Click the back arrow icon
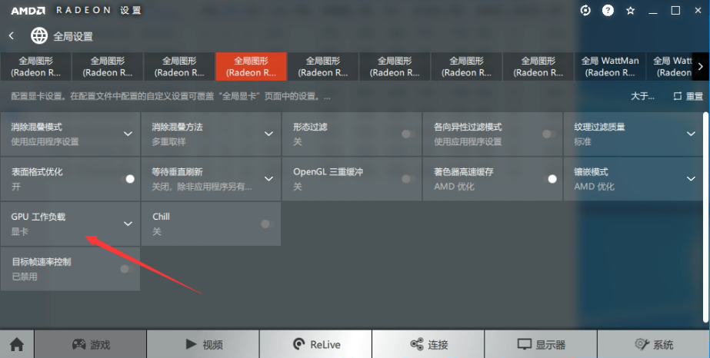The height and width of the screenshot is (358, 710). pyautogui.click(x=12, y=35)
